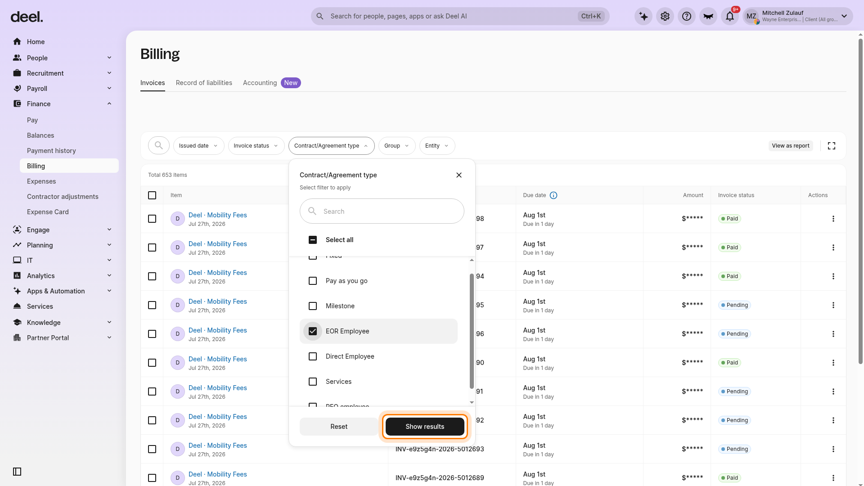Image resolution: width=864 pixels, height=486 pixels.
Task: Open actions menu for invoice ending 97
Action: (x=833, y=247)
